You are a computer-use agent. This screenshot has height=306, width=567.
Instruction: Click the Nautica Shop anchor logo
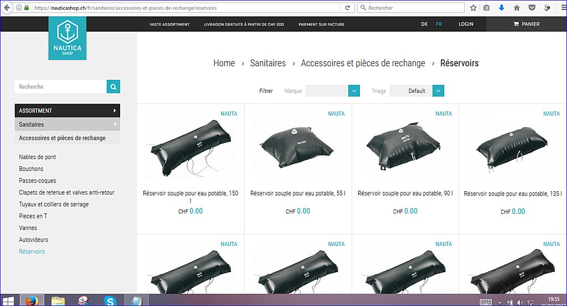(67, 38)
